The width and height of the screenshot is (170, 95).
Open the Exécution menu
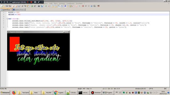click(62, 3)
